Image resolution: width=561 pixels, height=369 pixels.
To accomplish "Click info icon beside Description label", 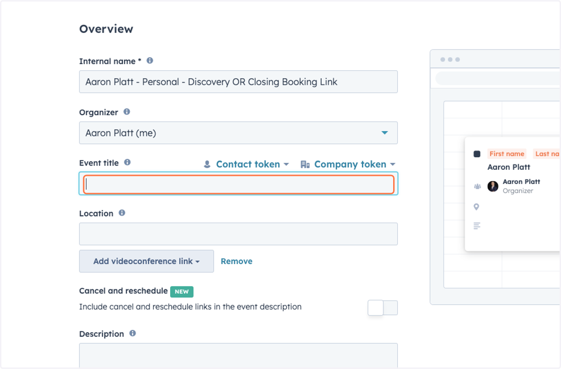I will 132,334.
